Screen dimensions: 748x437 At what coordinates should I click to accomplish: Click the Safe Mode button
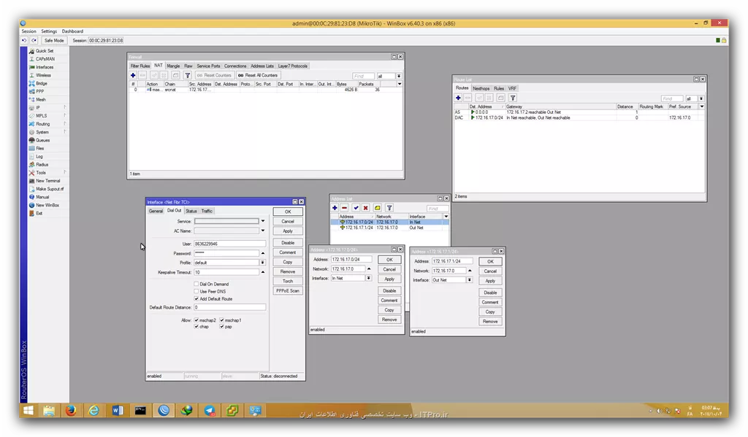pos(54,41)
